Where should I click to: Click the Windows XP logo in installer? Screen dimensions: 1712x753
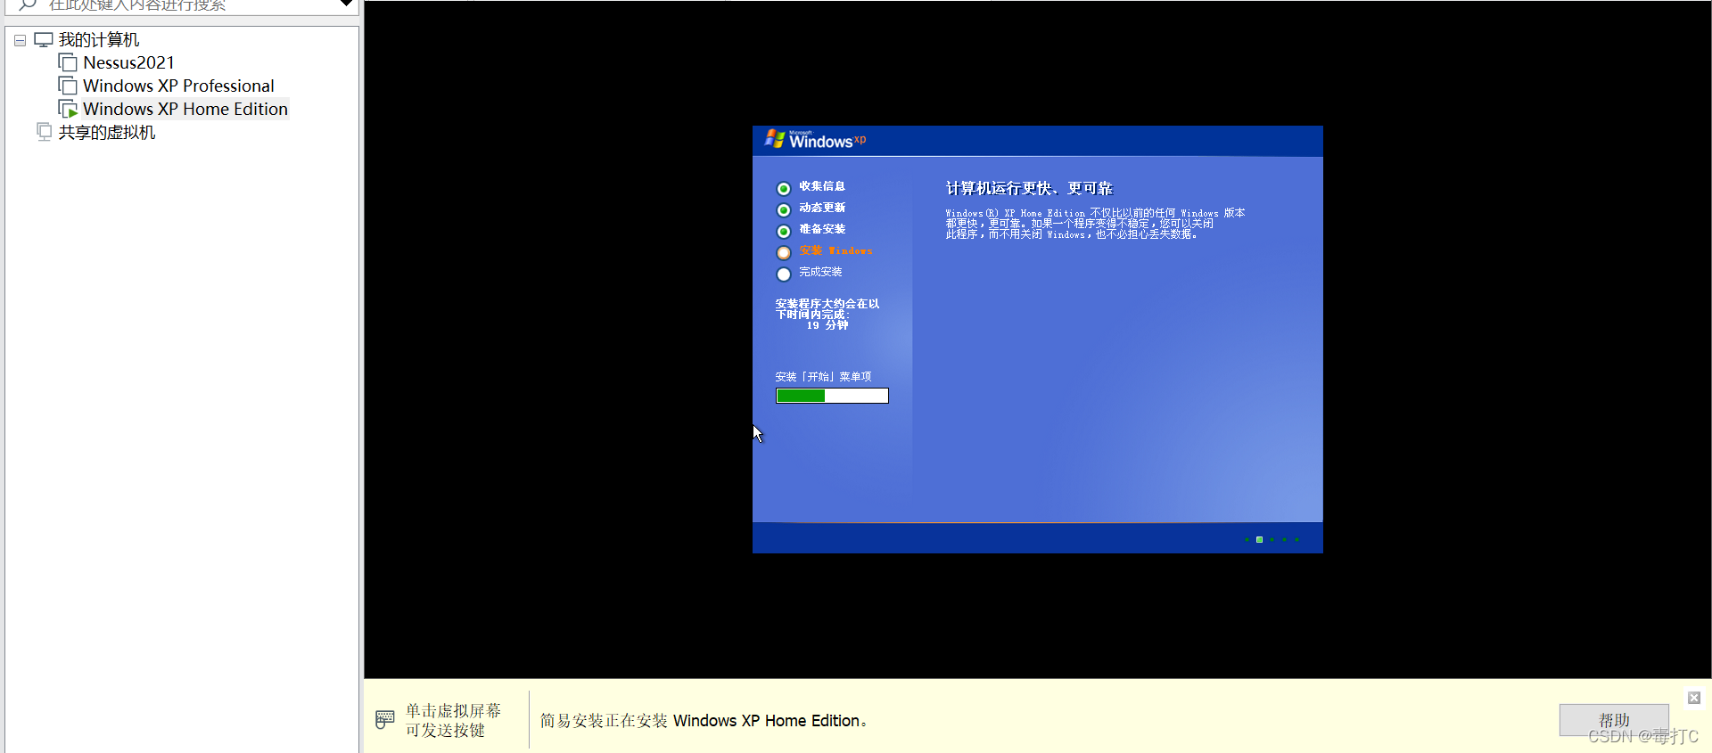point(815,140)
